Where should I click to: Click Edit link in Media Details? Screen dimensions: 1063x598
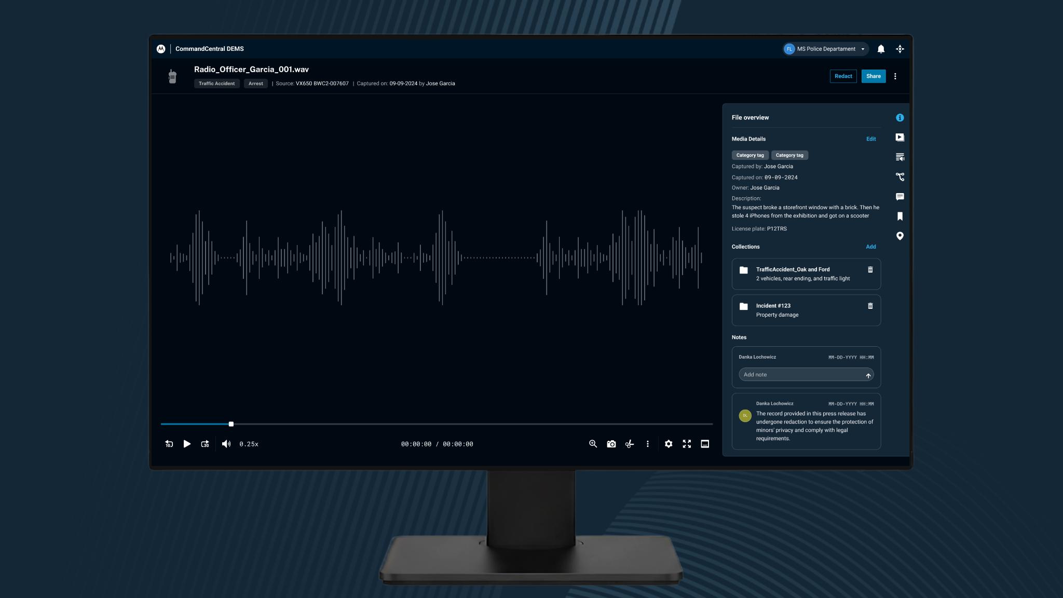point(870,139)
